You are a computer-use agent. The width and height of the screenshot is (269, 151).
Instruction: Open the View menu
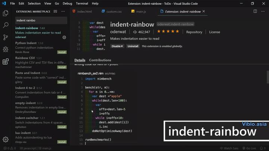pos(47,3)
